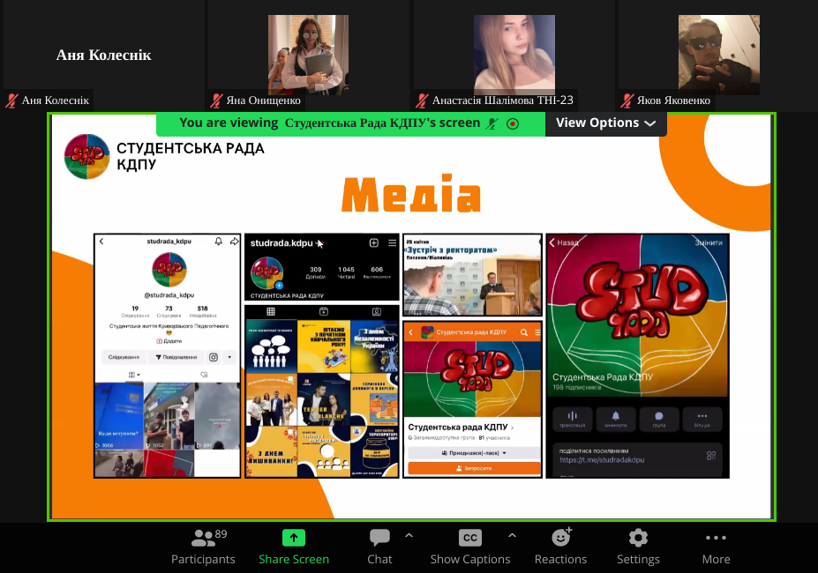Click the t.me/studradakdpu link
The width and height of the screenshot is (818, 573).
coord(602,460)
